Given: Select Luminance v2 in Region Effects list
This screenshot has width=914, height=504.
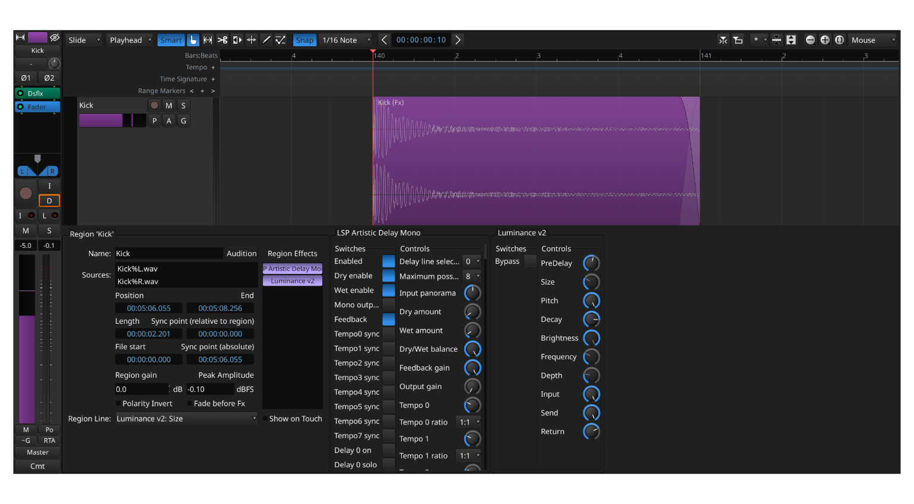Looking at the screenshot, I should (x=292, y=281).
